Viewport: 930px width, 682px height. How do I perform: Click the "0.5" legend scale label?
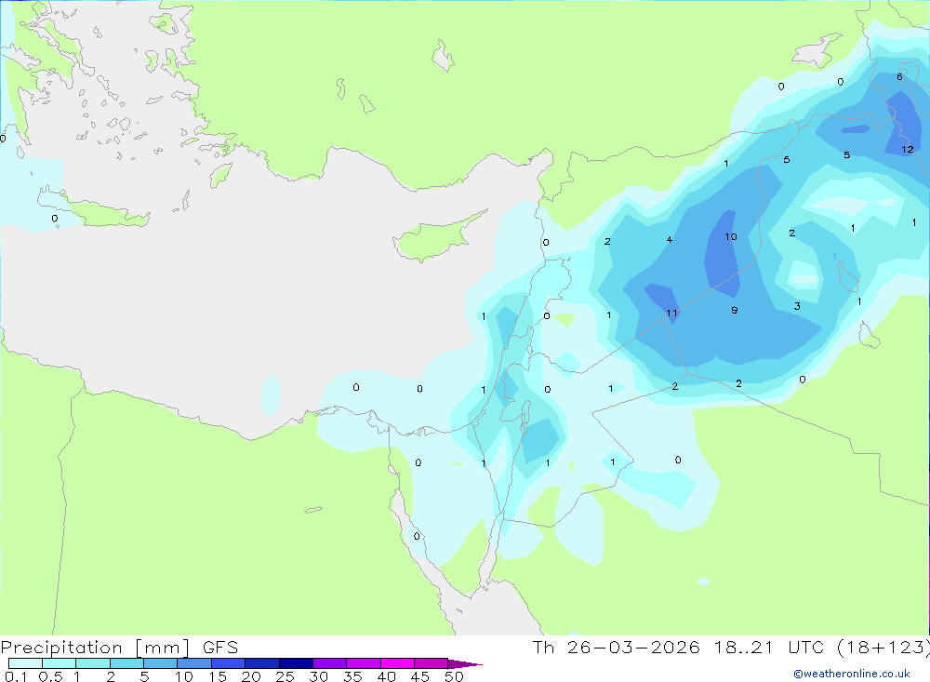click(50, 676)
